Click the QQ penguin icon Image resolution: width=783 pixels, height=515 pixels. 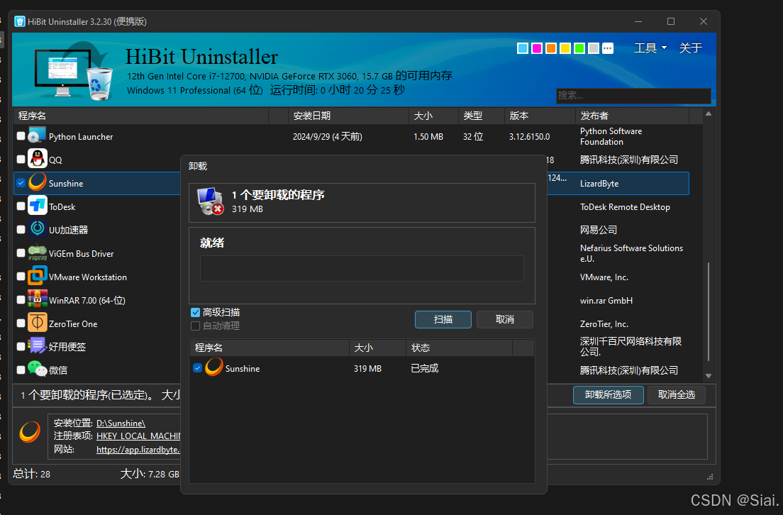(37, 160)
